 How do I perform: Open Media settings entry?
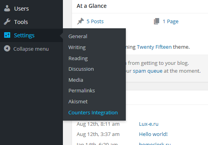click(x=76, y=80)
